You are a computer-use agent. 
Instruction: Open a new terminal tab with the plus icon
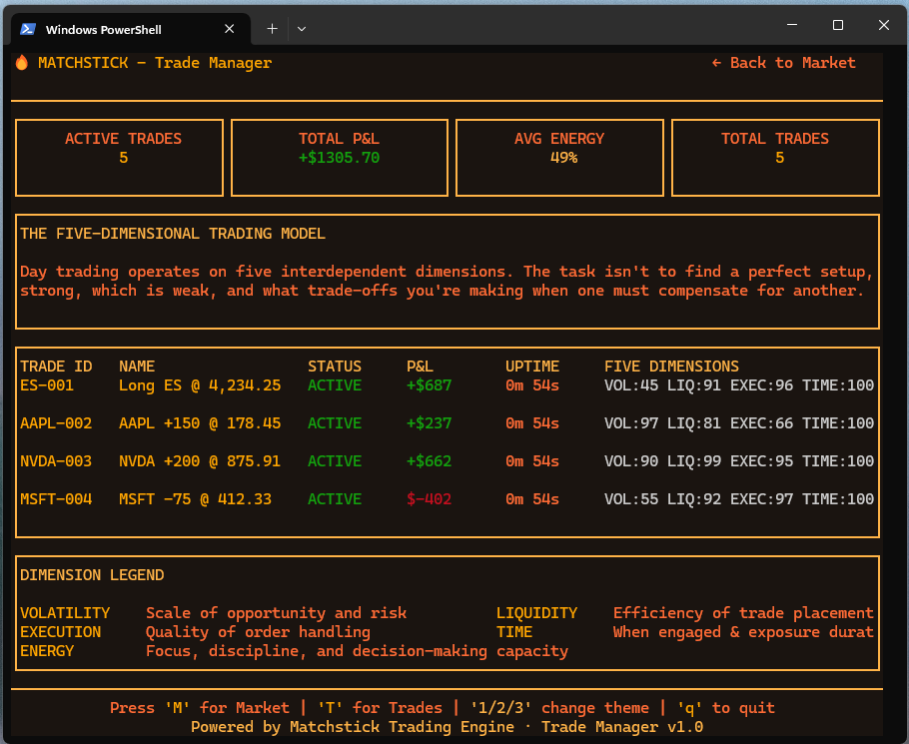[x=271, y=29]
